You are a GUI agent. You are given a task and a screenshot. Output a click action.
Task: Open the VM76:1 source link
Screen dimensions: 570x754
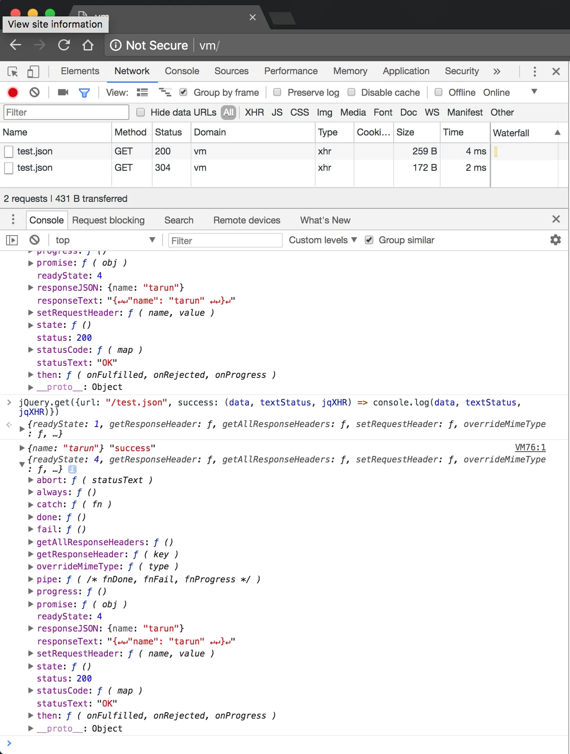(x=530, y=448)
